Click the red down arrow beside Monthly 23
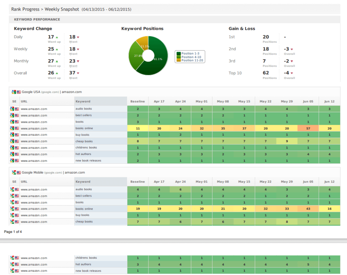Image resolution: width=347 pixels, height=275 pixels. point(78,61)
